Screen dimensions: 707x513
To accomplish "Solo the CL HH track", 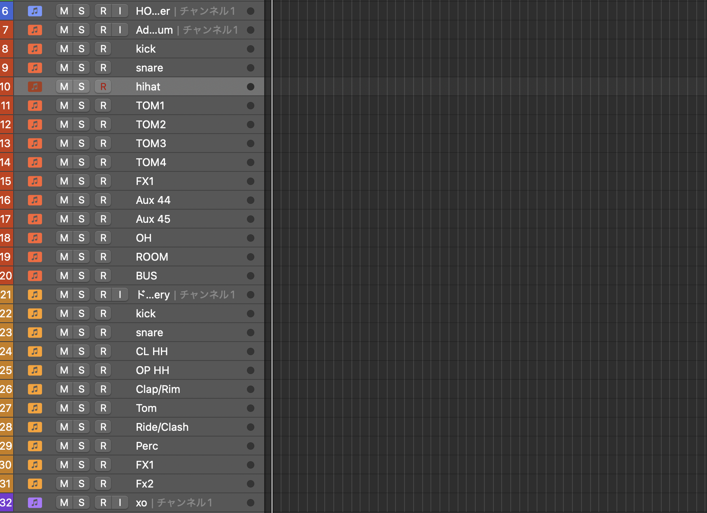I will pyautogui.click(x=81, y=351).
